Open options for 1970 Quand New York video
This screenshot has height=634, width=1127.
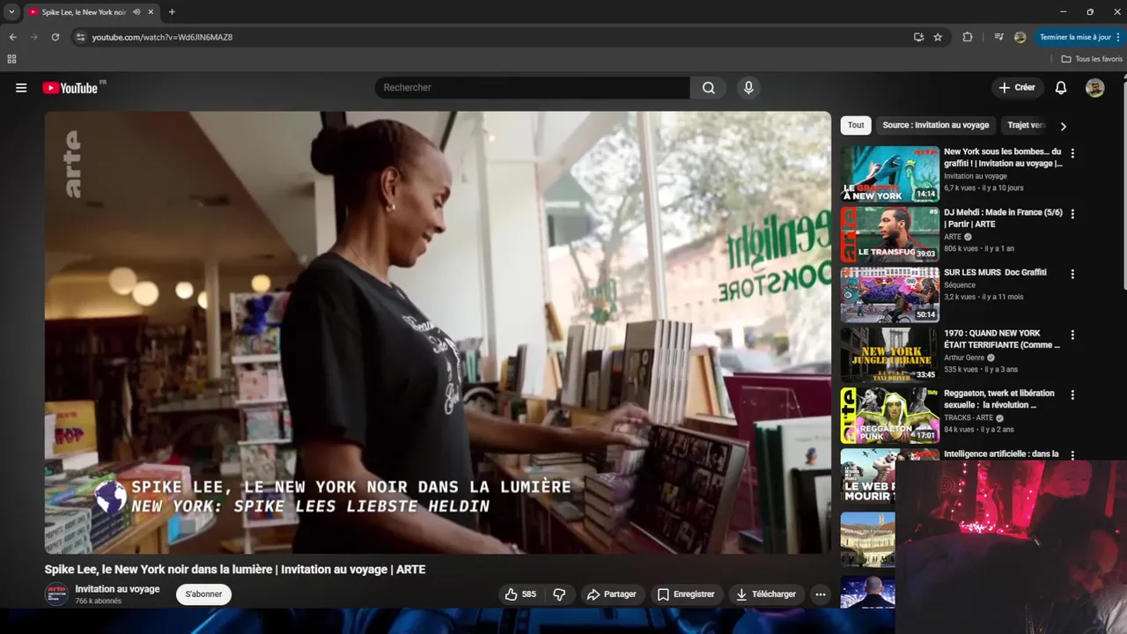point(1072,335)
